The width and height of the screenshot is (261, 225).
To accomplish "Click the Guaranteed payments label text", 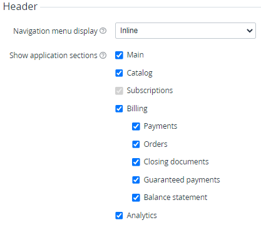I will pos(182,180).
